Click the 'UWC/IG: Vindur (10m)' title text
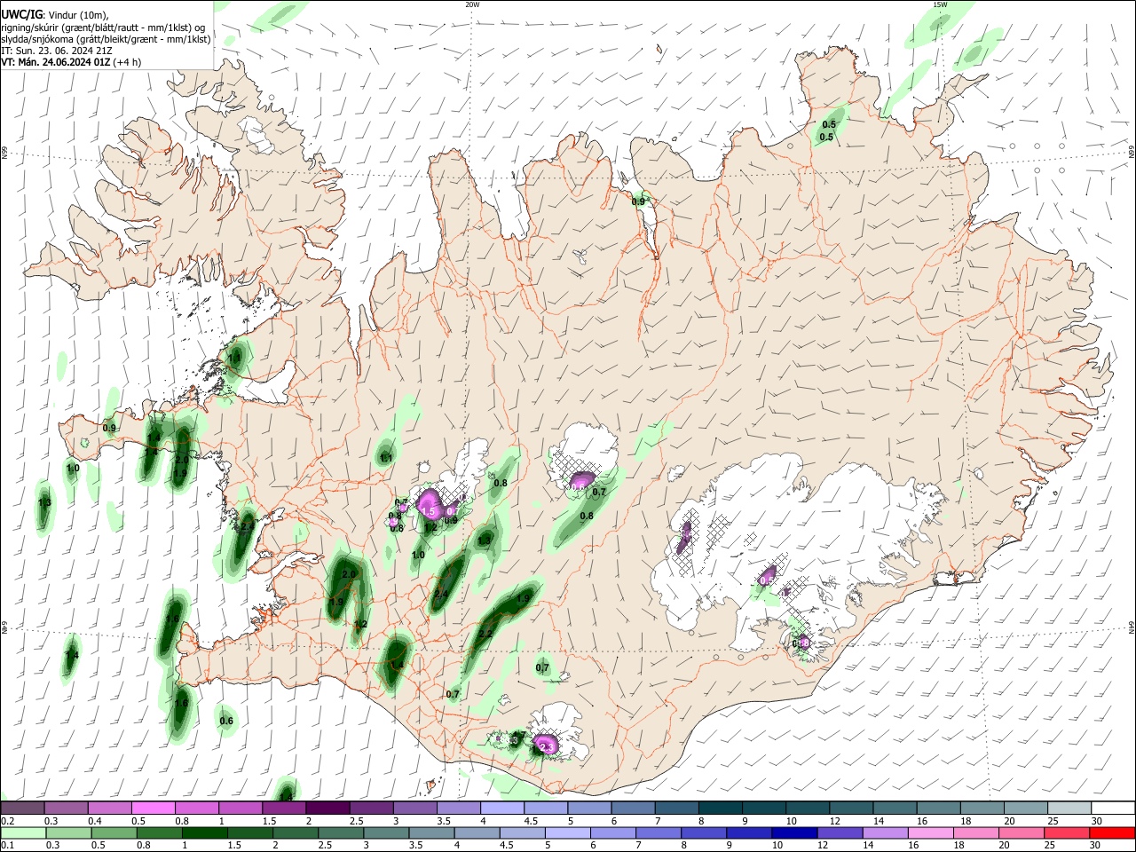Screen dimensions: 1136x852 pyautogui.click(x=54, y=15)
